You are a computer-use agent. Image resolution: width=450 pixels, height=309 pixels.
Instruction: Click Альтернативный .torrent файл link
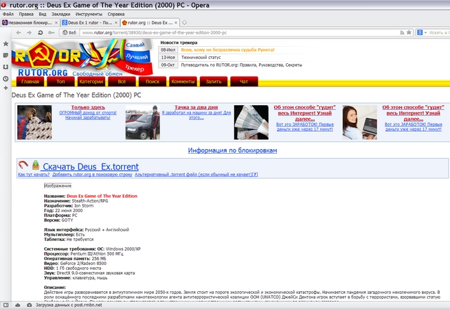tap(193, 174)
